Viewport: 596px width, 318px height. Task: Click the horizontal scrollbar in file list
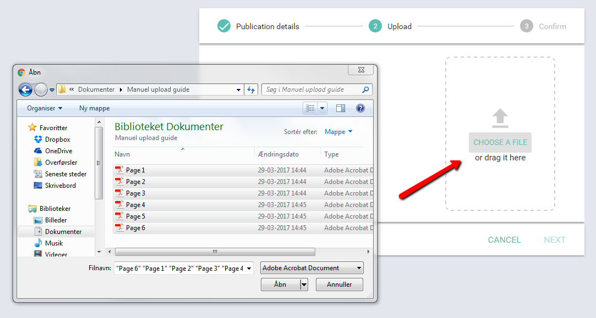pyautogui.click(x=215, y=252)
